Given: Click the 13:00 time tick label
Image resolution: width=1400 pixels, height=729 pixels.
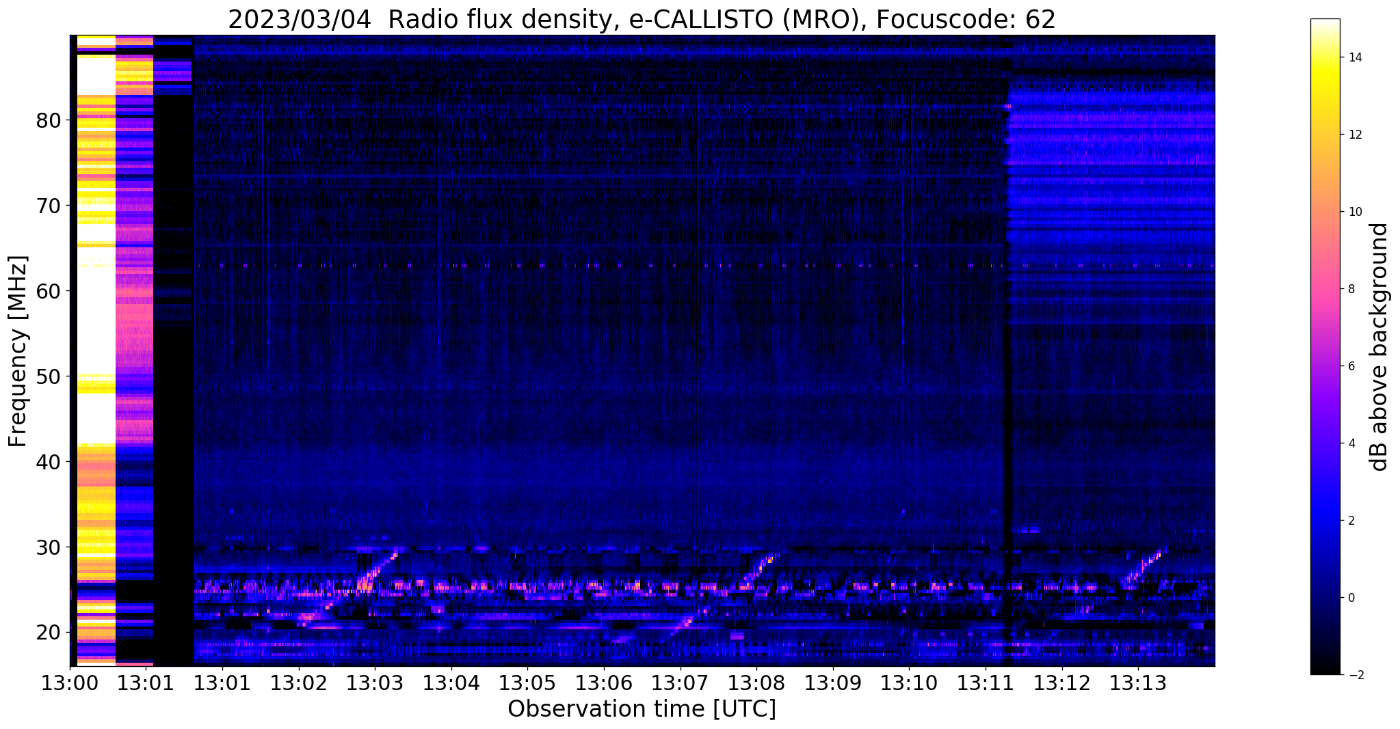Looking at the screenshot, I should (x=70, y=683).
